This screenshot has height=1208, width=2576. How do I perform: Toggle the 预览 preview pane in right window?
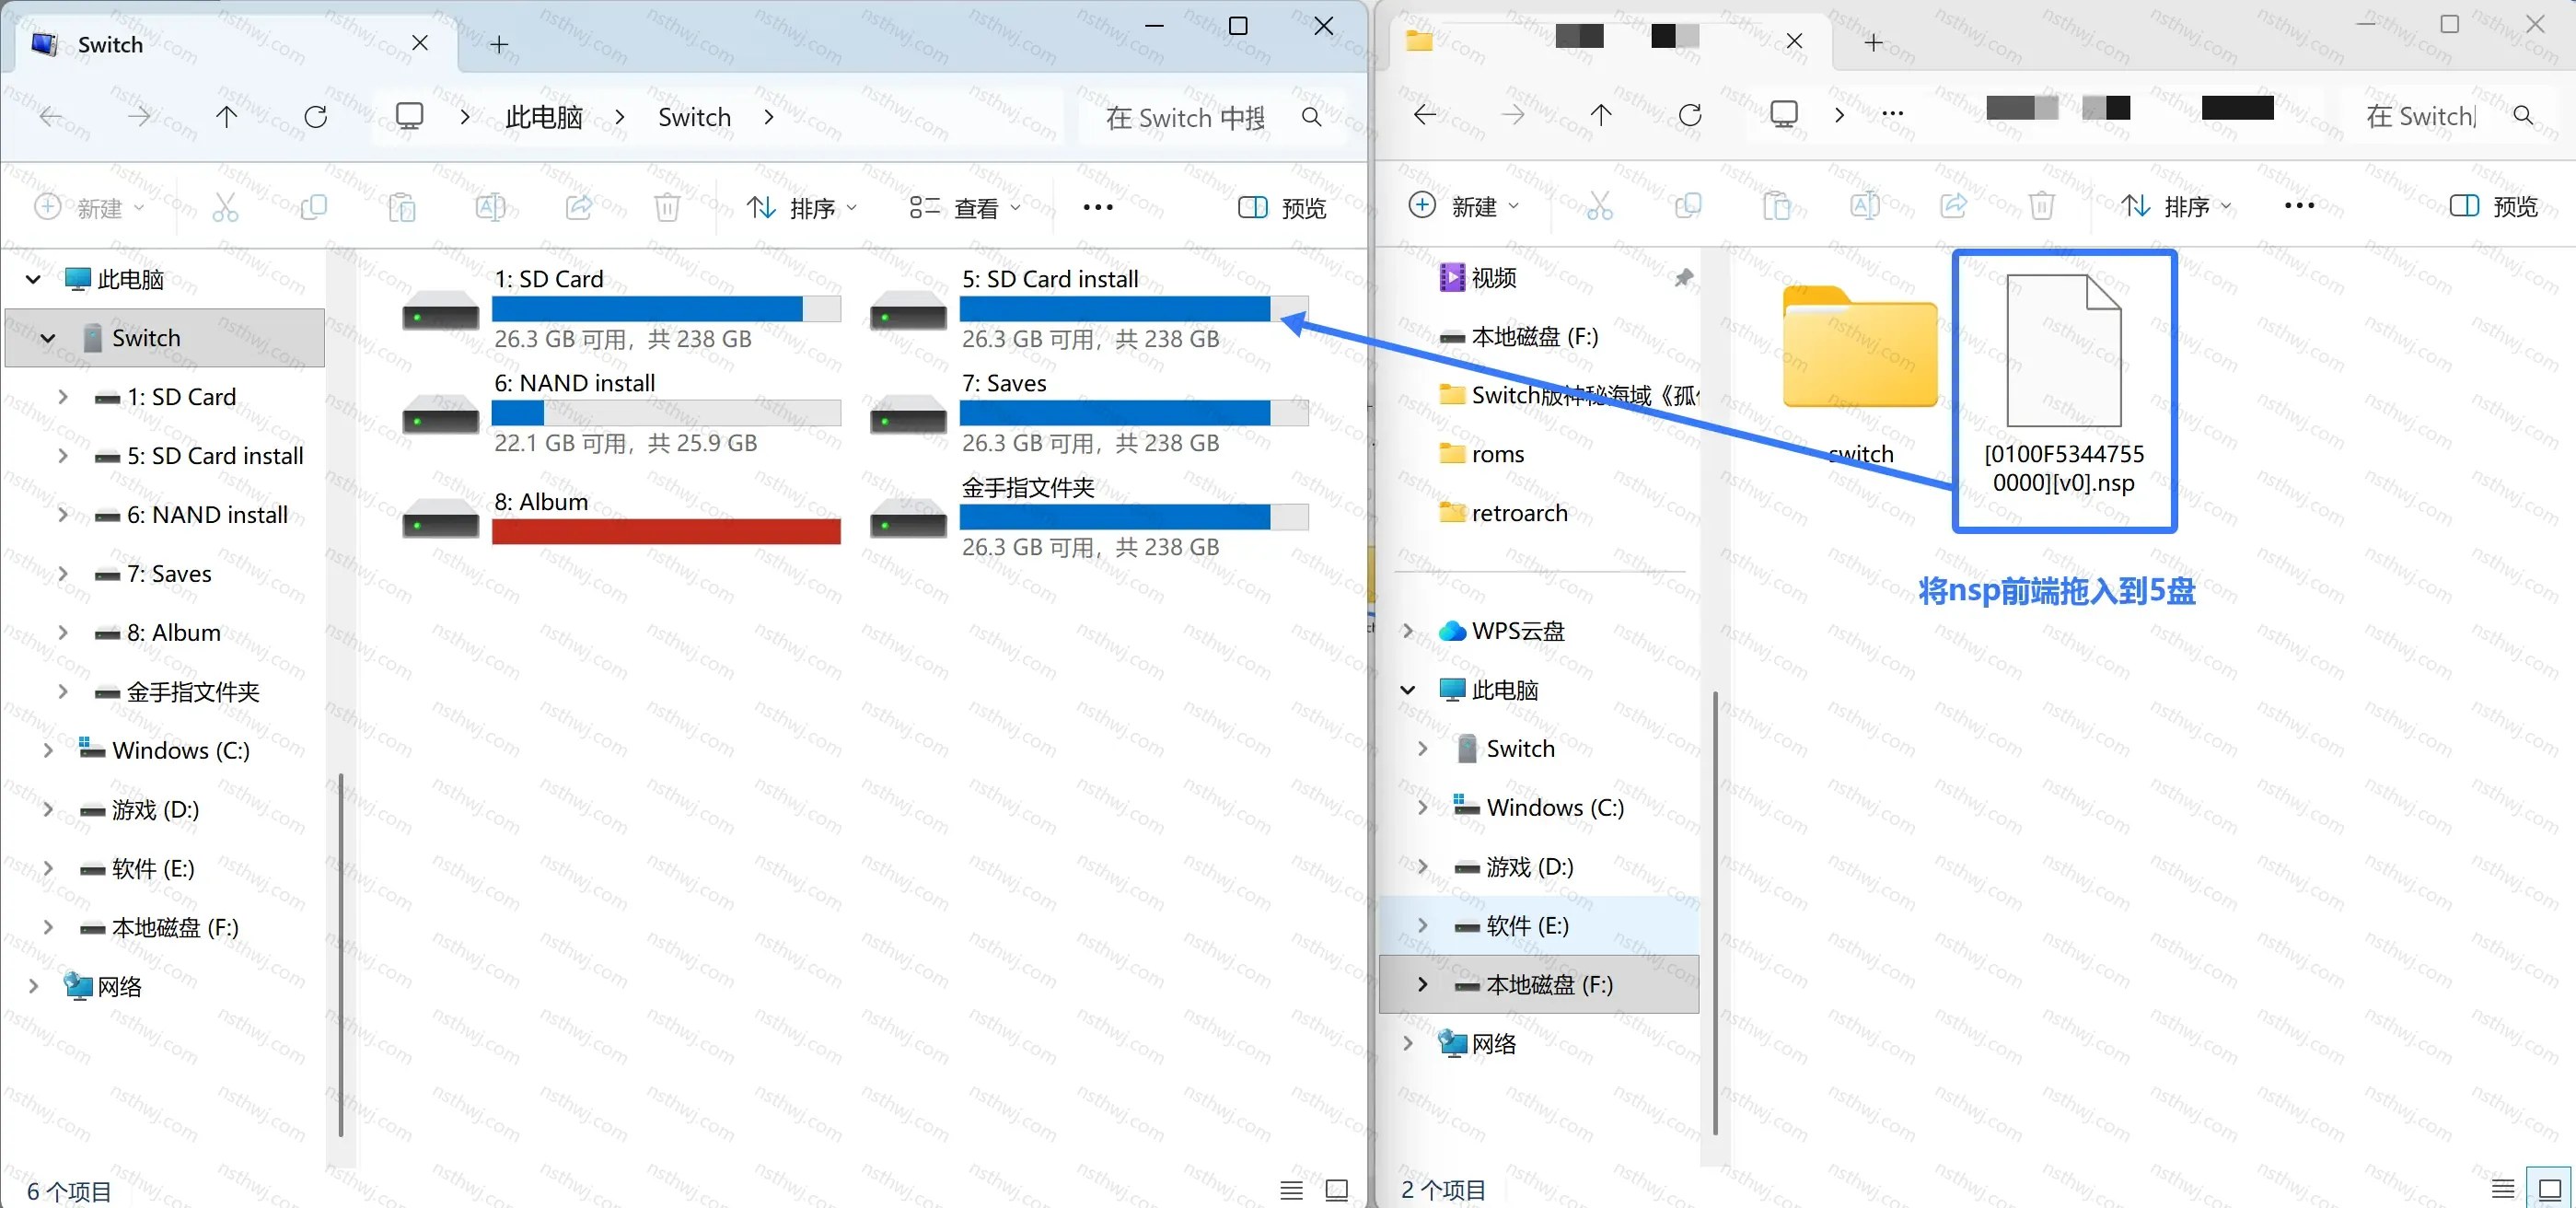pos(2494,206)
